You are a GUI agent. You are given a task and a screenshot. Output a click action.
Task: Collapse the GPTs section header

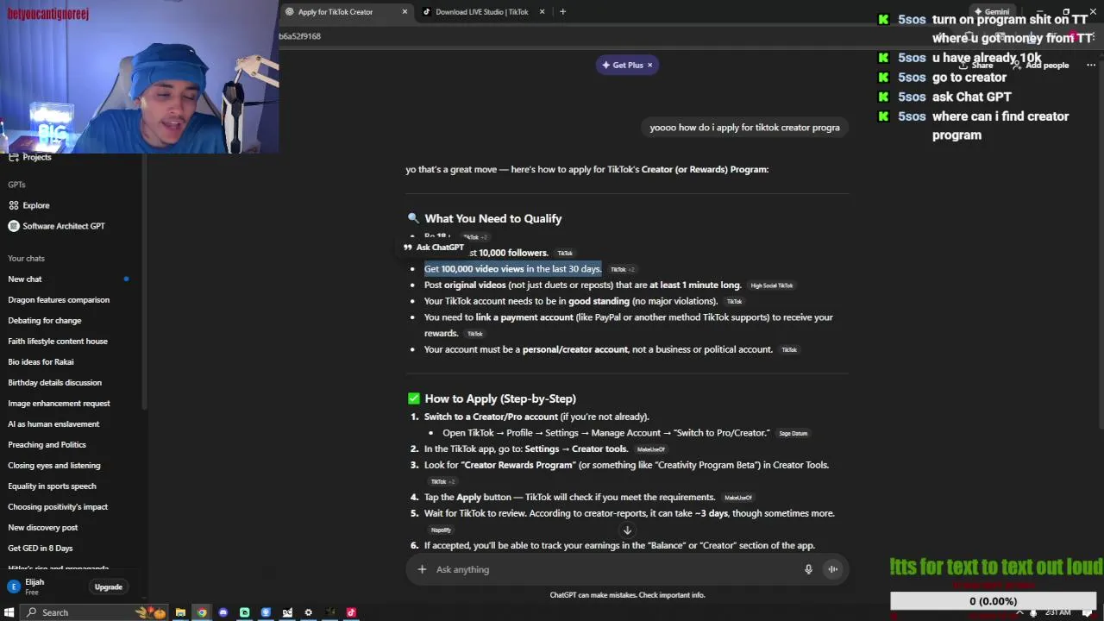(x=16, y=185)
